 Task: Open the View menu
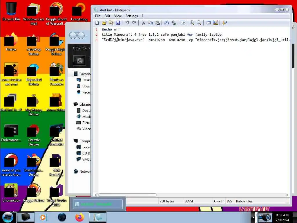(x=118, y=16)
